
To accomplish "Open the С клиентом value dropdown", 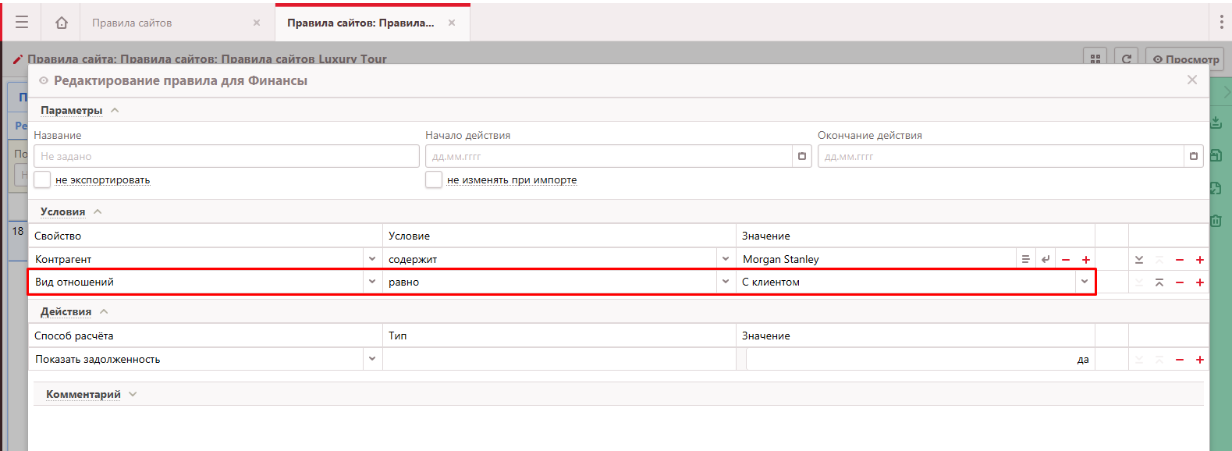I will [x=1085, y=282].
